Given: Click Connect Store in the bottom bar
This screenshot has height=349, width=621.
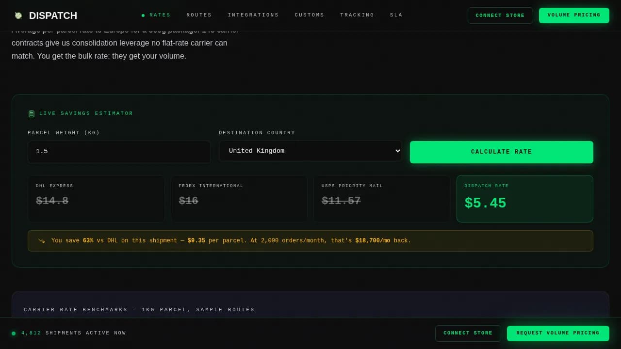Looking at the screenshot, I should click(x=468, y=333).
